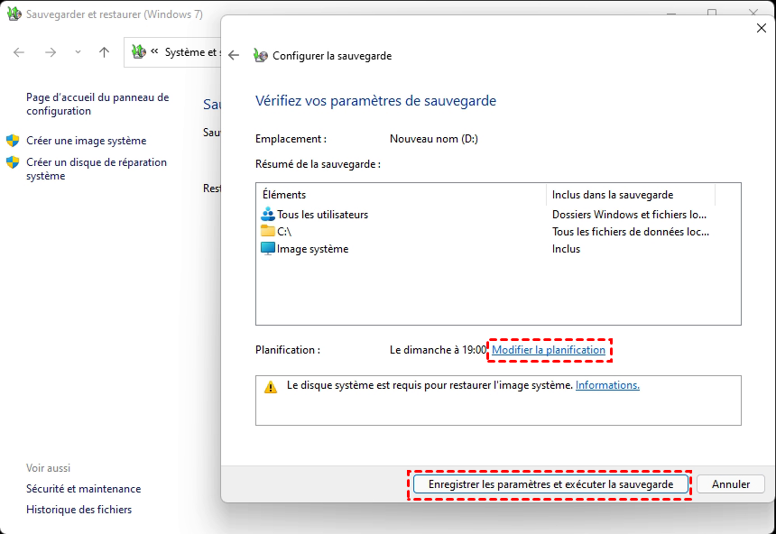Click the Annuler button
Viewport: 776px width, 534px height.
pos(731,484)
